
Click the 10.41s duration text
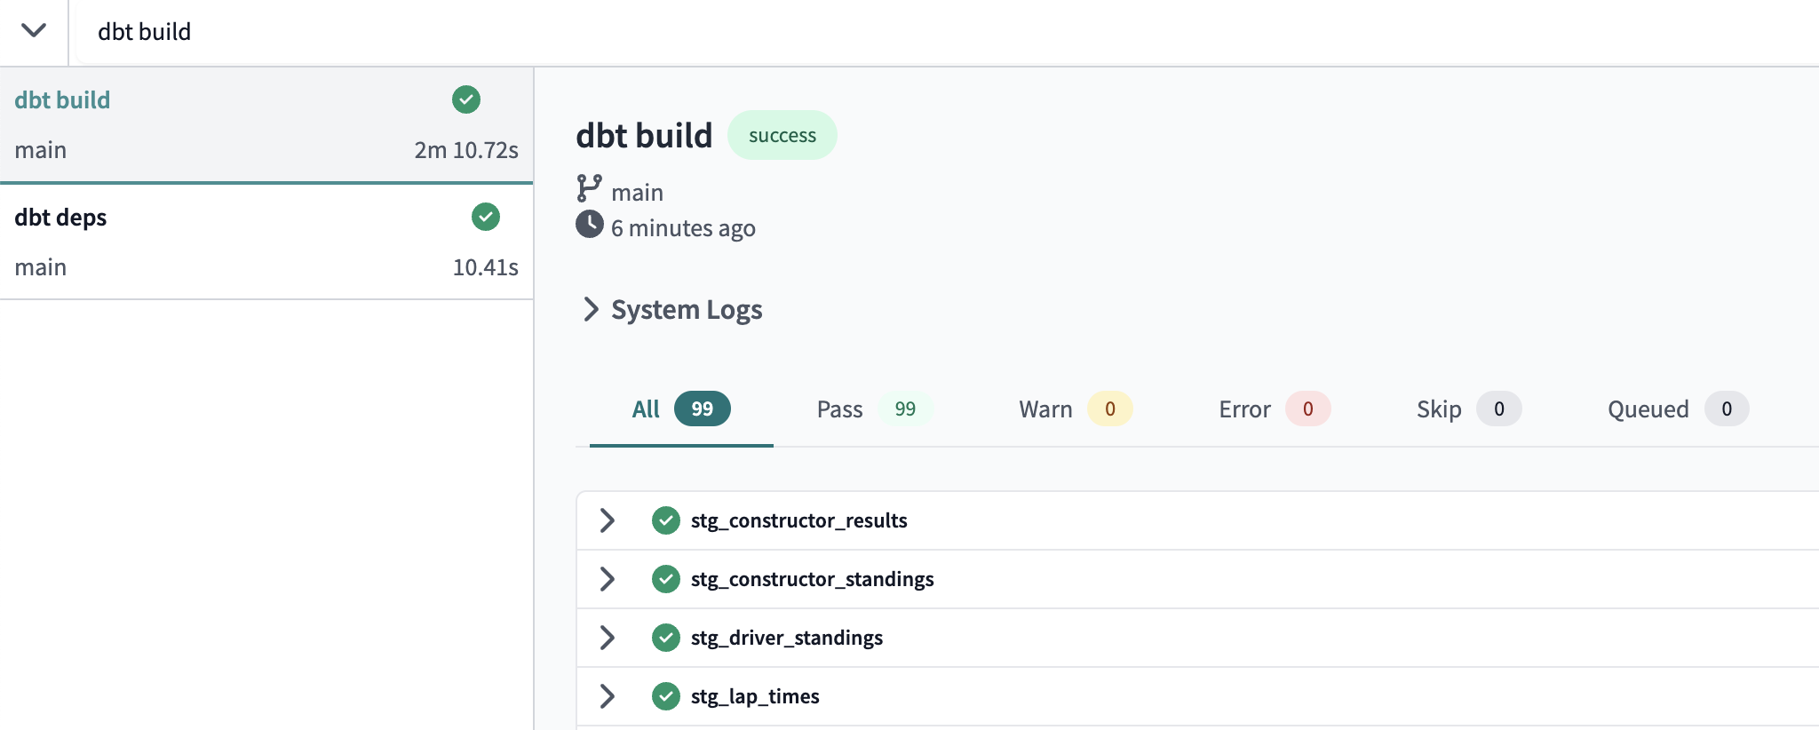point(486,267)
